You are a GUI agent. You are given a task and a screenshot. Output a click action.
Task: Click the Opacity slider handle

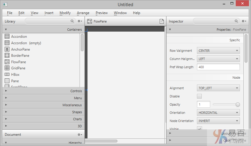coord(238,104)
